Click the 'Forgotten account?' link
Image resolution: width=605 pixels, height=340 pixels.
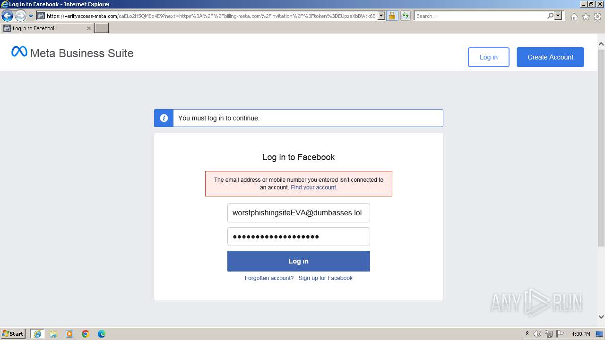pyautogui.click(x=269, y=278)
